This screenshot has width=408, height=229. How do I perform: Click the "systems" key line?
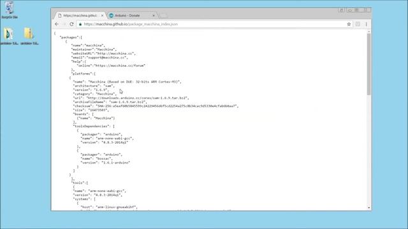click(x=84, y=199)
